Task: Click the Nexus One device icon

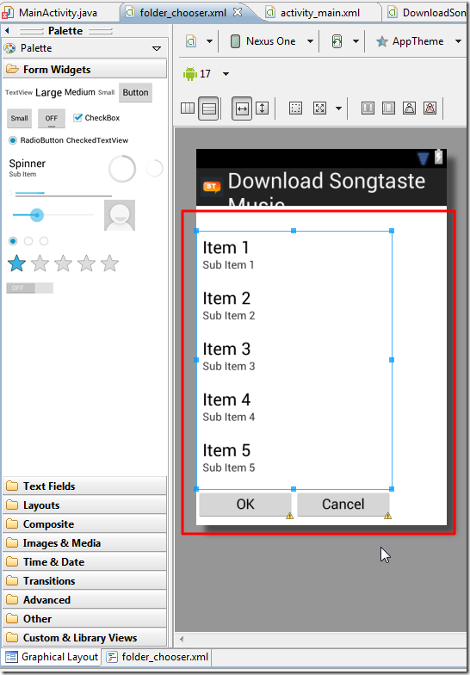Action: 236,41
